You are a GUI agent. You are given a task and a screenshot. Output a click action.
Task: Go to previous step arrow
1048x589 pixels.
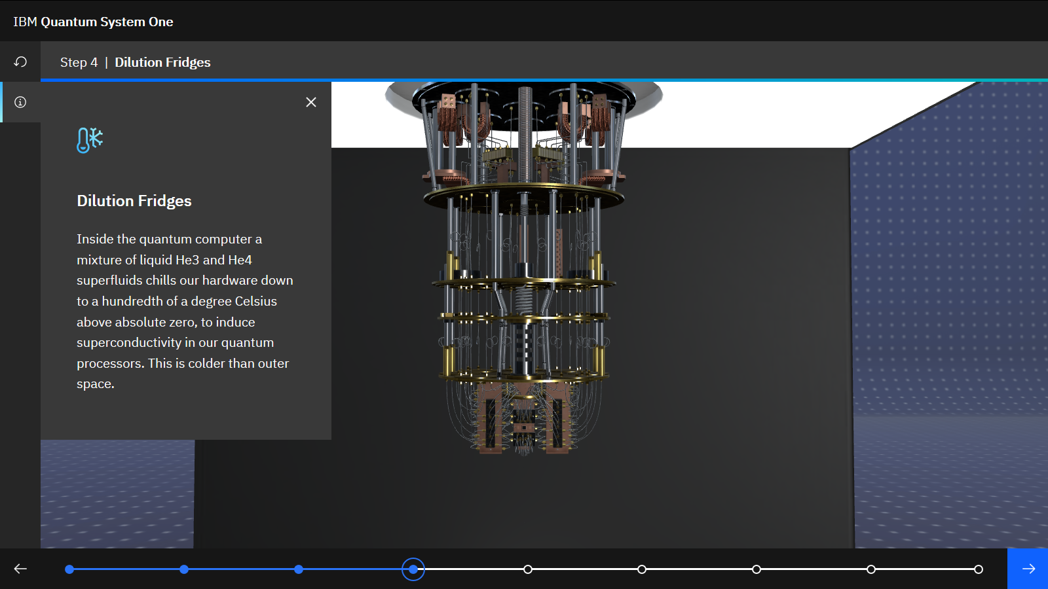(x=20, y=569)
